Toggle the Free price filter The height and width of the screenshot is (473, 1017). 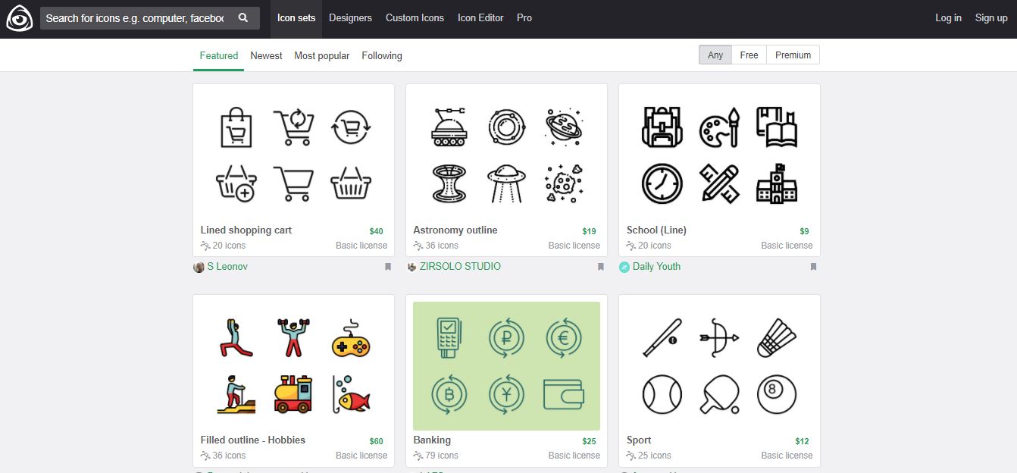pos(749,55)
